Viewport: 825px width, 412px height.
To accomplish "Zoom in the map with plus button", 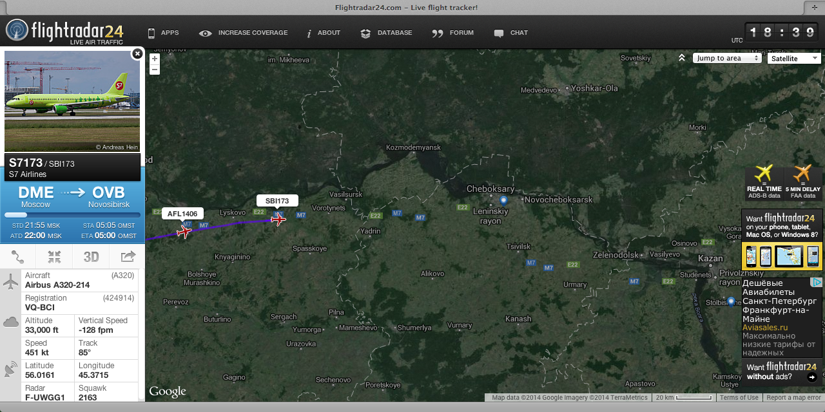I will coord(155,59).
